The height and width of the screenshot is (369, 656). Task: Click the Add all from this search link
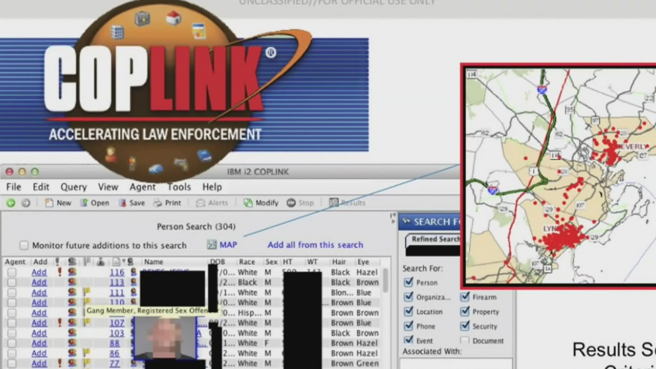click(x=315, y=245)
